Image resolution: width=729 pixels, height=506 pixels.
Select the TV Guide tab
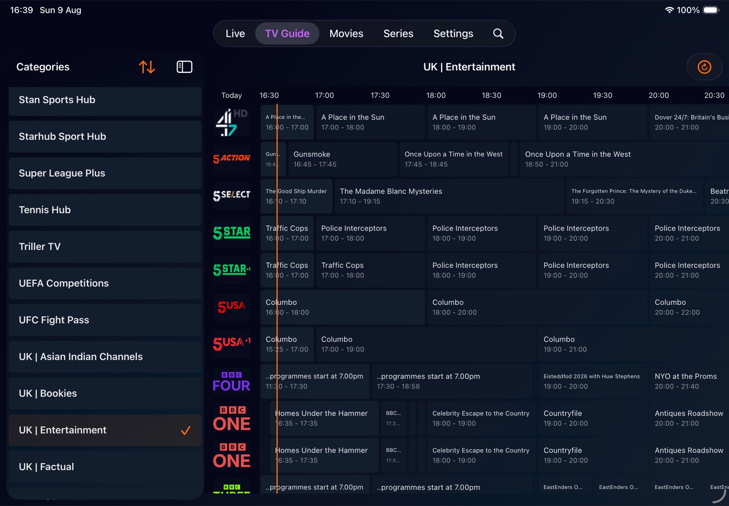click(x=287, y=33)
